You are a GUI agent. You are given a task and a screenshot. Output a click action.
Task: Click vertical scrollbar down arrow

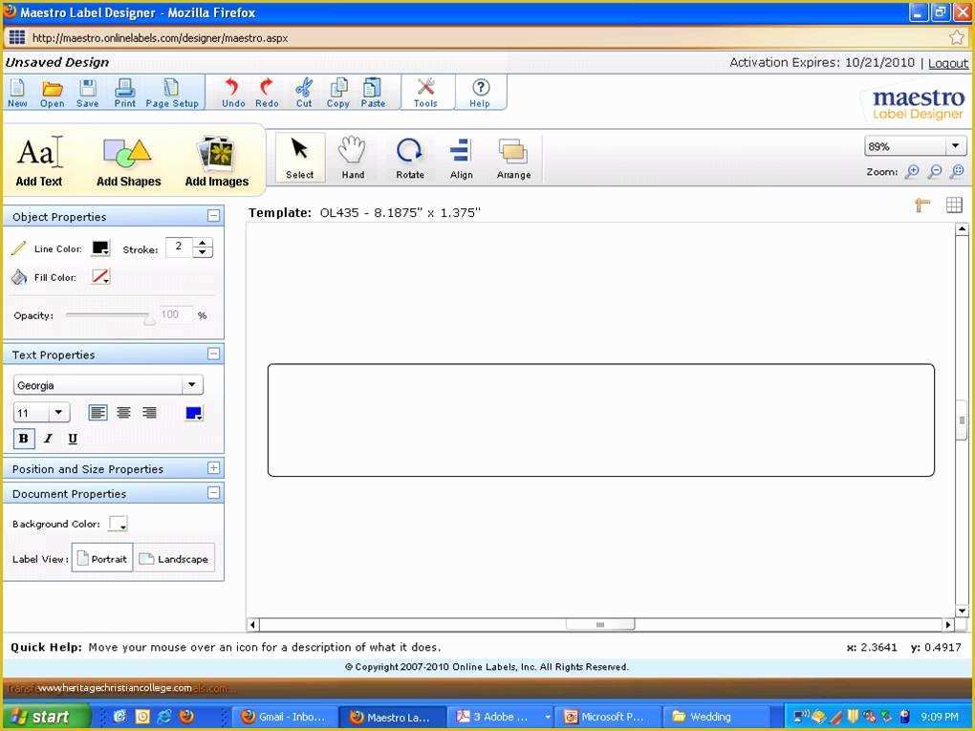(x=962, y=612)
